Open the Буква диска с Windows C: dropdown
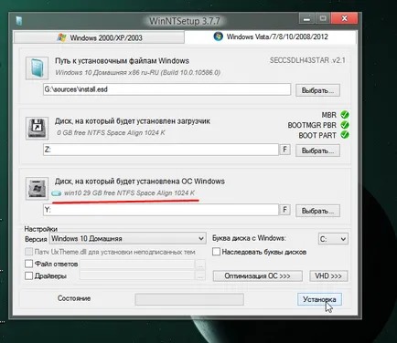 pos(333,239)
